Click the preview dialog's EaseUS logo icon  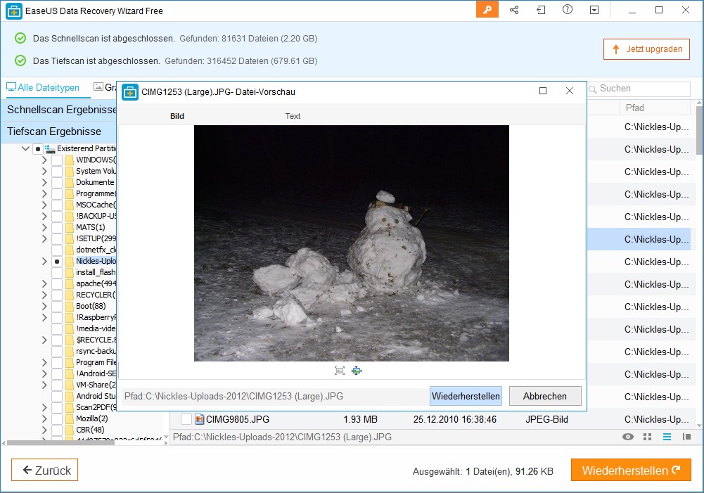tap(130, 92)
